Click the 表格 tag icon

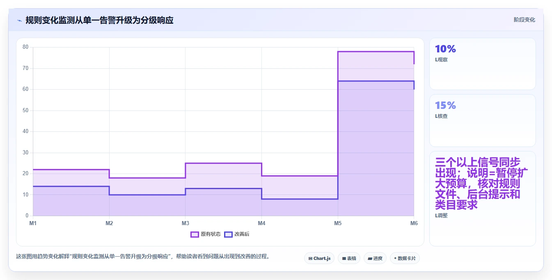click(344, 259)
